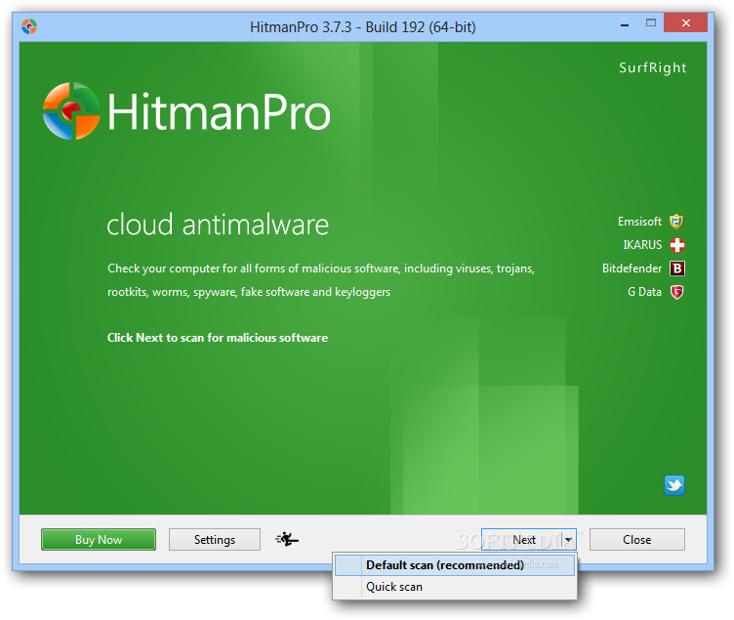Choose Quick scan from the menu
Screen dimensions: 734x620
click(x=455, y=587)
